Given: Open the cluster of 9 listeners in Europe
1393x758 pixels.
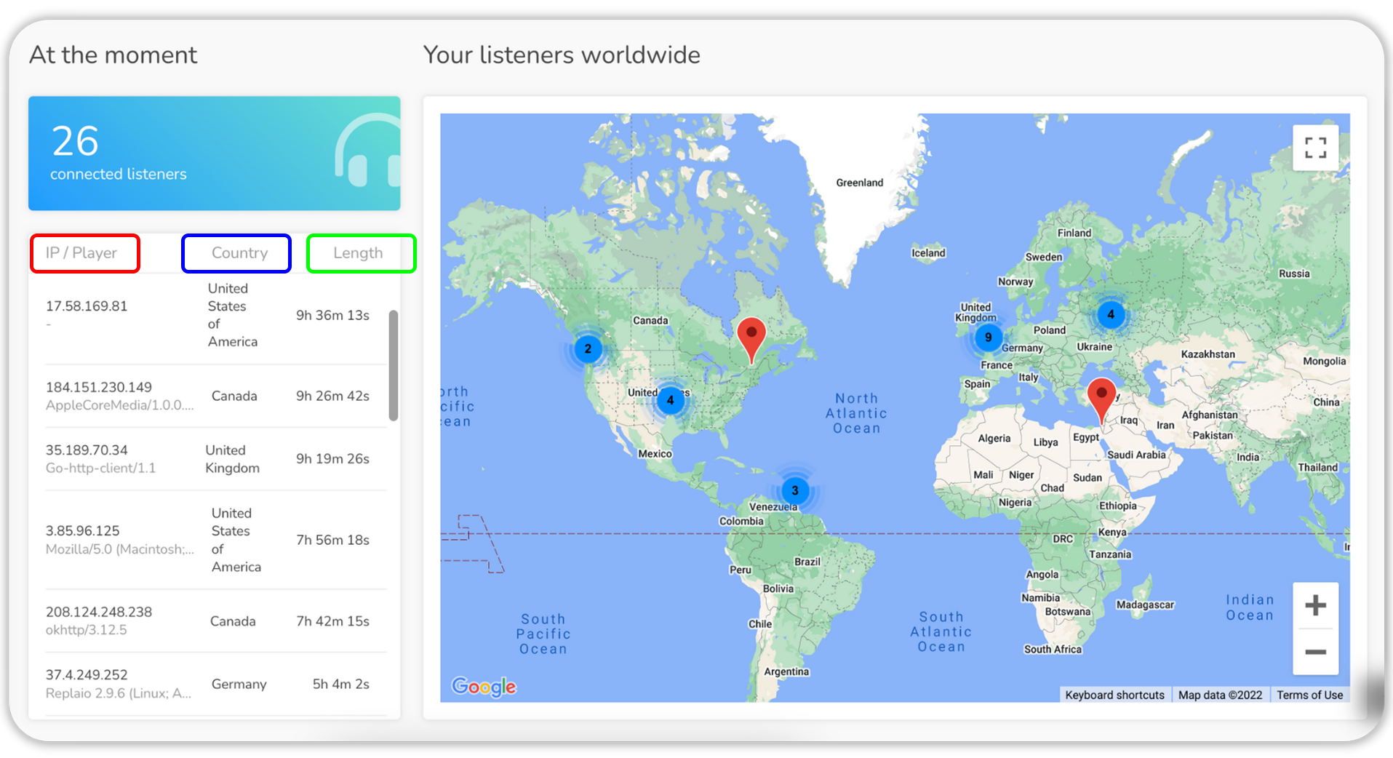Looking at the screenshot, I should [x=988, y=338].
